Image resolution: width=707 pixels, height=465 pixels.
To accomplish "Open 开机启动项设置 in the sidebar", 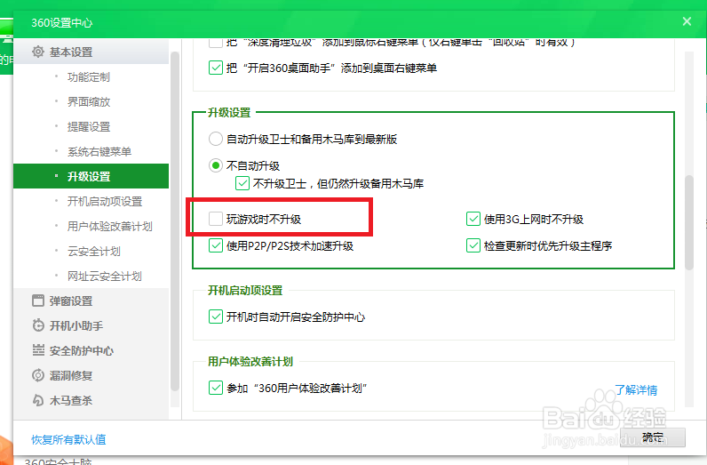I will (x=105, y=201).
